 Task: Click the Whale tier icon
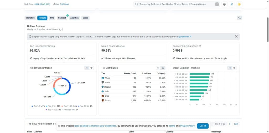(x=103, y=78)
